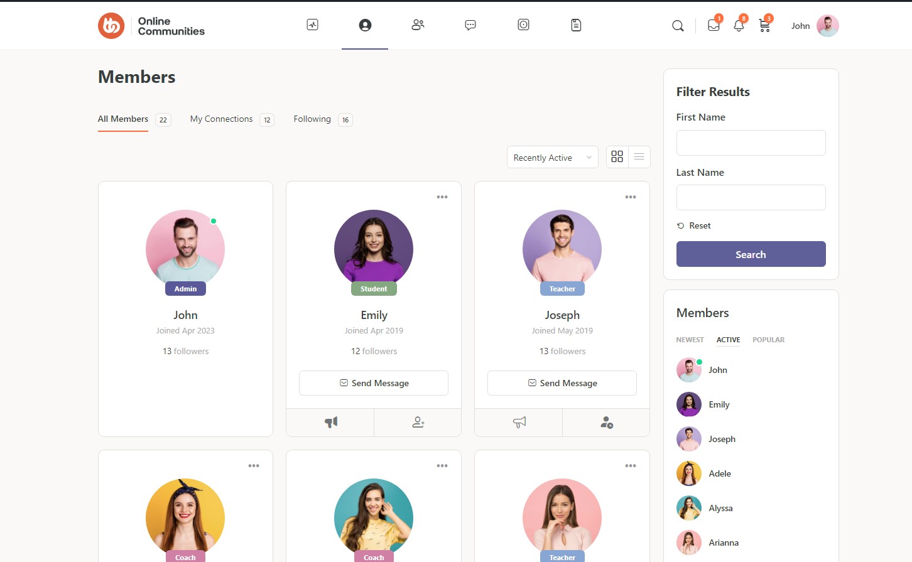
Task: Open the shopping cart icon
Action: (764, 26)
